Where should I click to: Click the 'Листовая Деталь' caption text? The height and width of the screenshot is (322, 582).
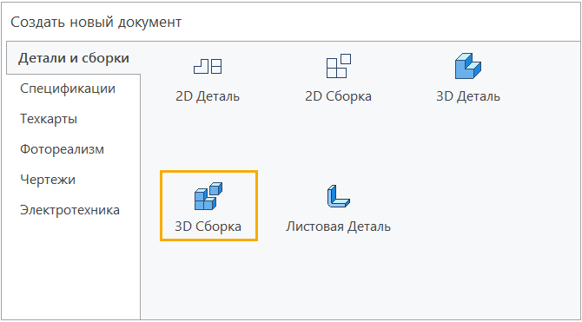click(x=338, y=227)
